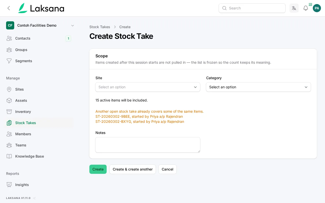Click the ST-20260302-9BEE warning line
325x203 pixels.
click(139, 116)
